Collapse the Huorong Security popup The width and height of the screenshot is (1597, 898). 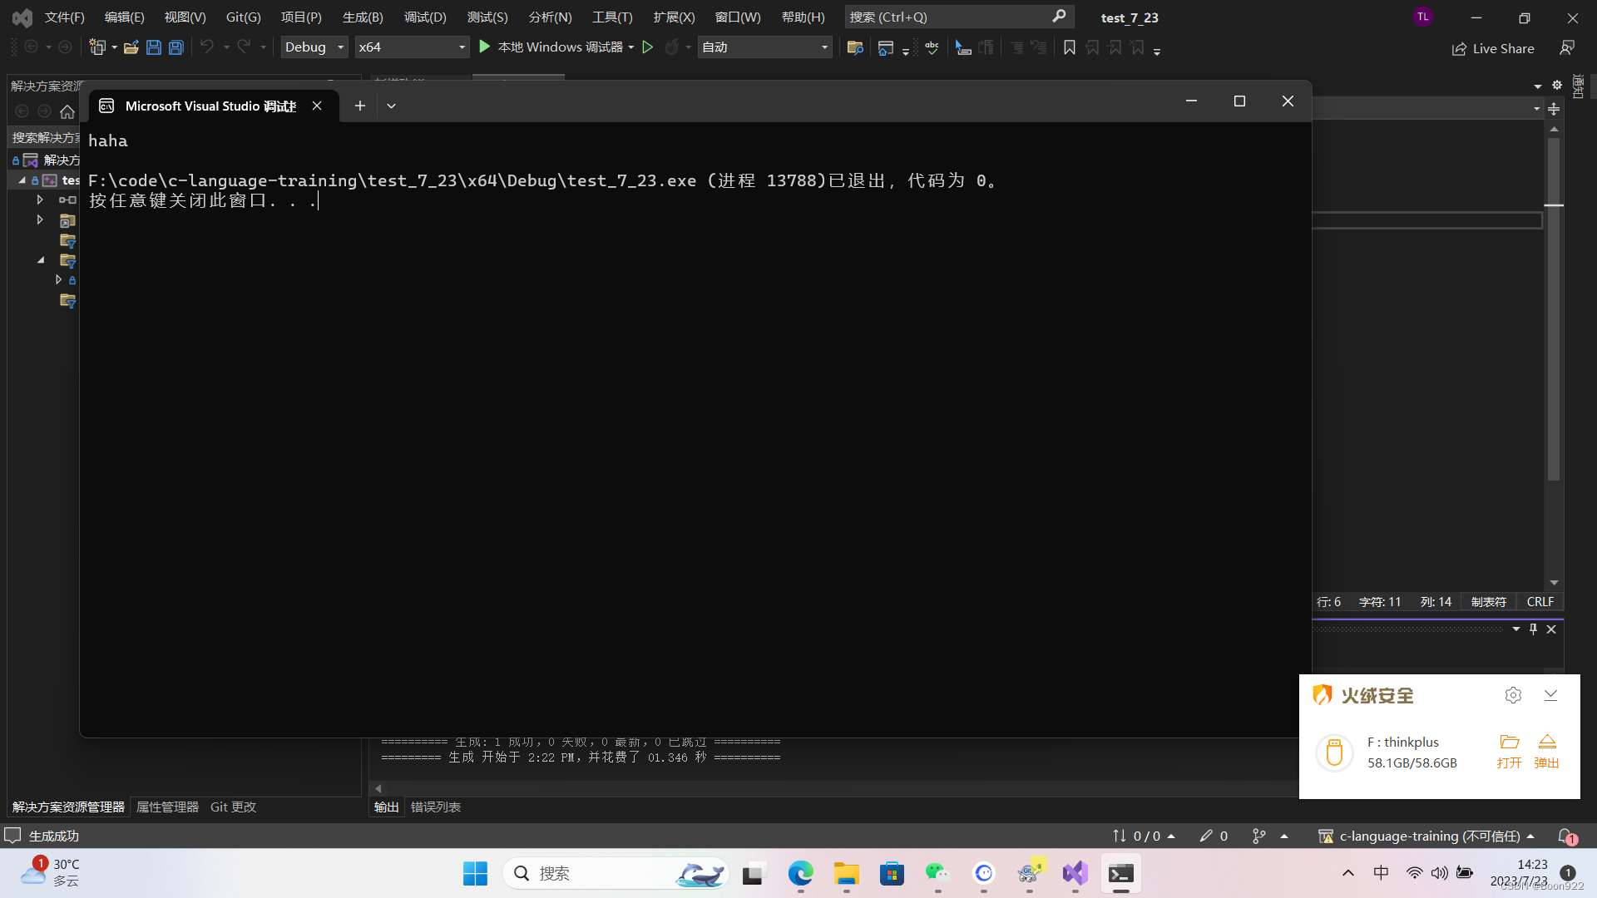(1550, 695)
